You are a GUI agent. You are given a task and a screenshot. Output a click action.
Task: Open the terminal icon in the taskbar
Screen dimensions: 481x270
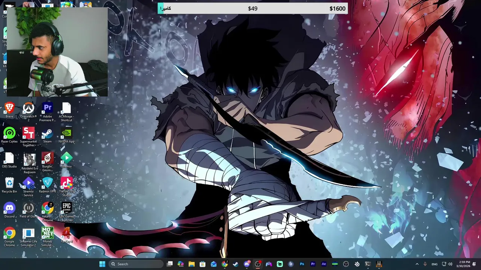pos(368,264)
